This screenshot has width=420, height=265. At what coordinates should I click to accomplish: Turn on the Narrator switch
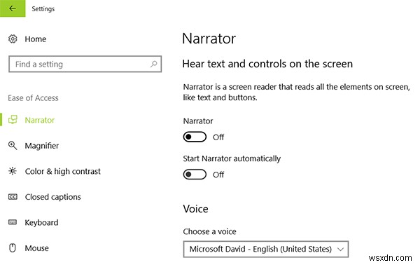tap(195, 137)
